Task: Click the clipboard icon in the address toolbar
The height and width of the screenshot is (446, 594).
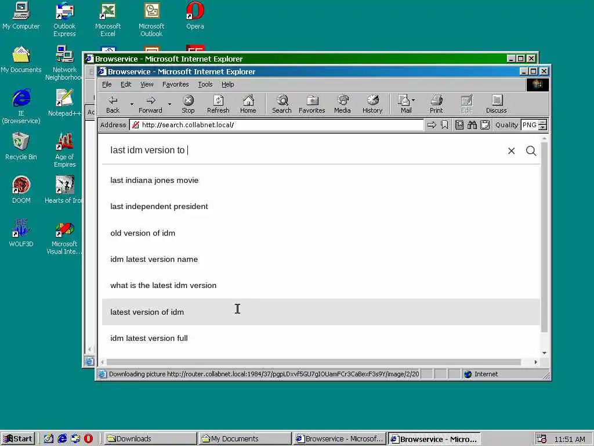Action: coord(485,125)
